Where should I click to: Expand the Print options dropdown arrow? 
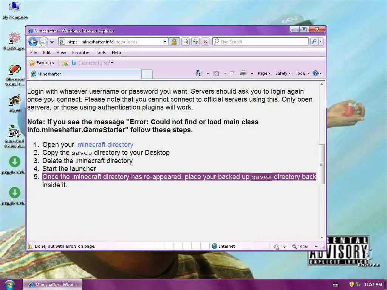(252, 74)
